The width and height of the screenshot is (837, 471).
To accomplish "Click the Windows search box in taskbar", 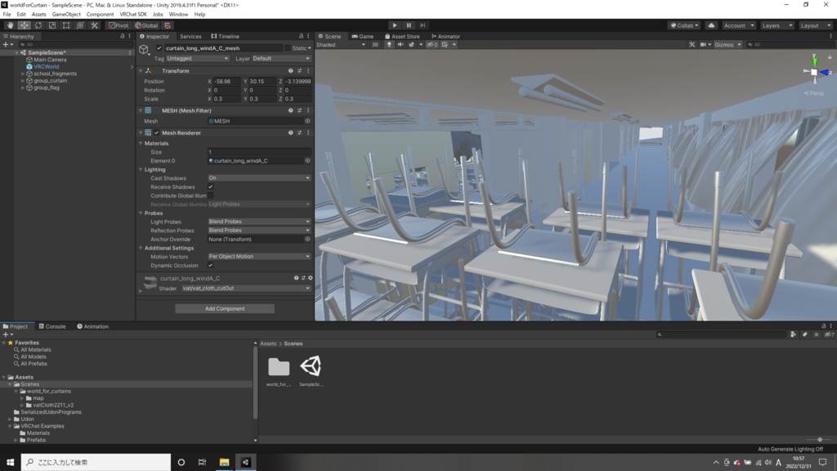I will 96,463.
